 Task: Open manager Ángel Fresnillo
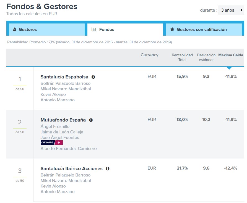55,126
